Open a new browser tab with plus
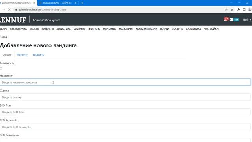The width and height of the screenshot is (252, 142). point(82,3)
